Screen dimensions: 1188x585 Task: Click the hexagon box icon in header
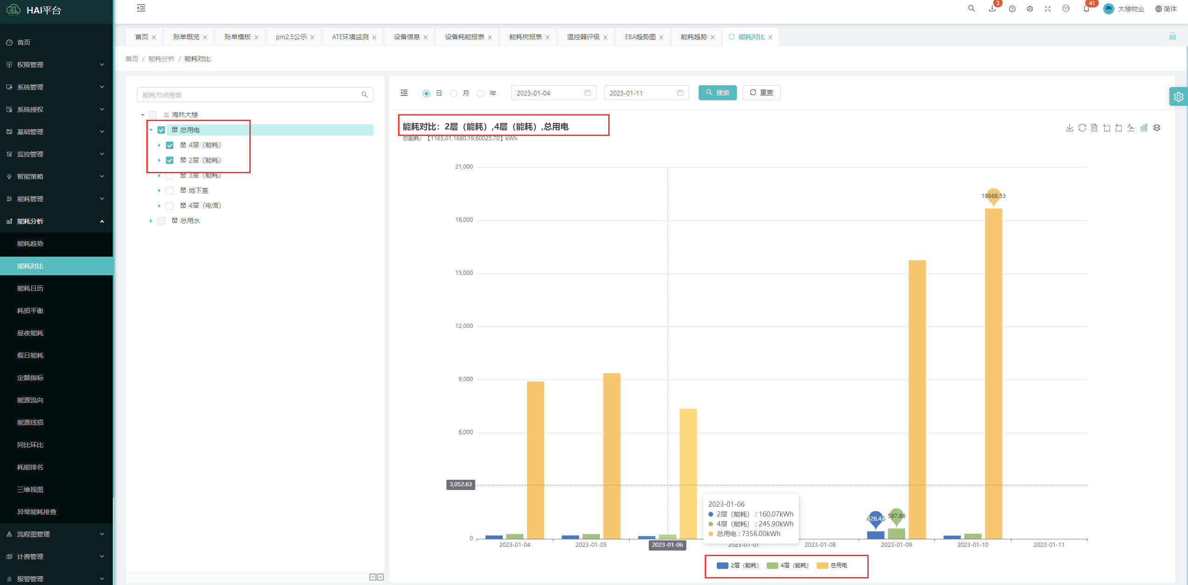1066,8
